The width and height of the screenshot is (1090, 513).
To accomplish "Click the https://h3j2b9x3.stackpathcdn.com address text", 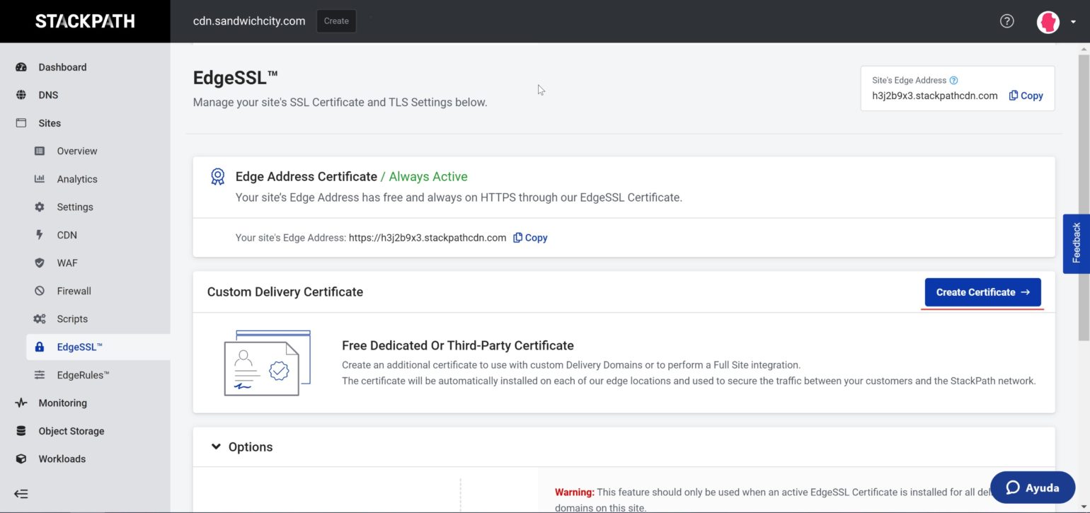I will click(x=428, y=238).
